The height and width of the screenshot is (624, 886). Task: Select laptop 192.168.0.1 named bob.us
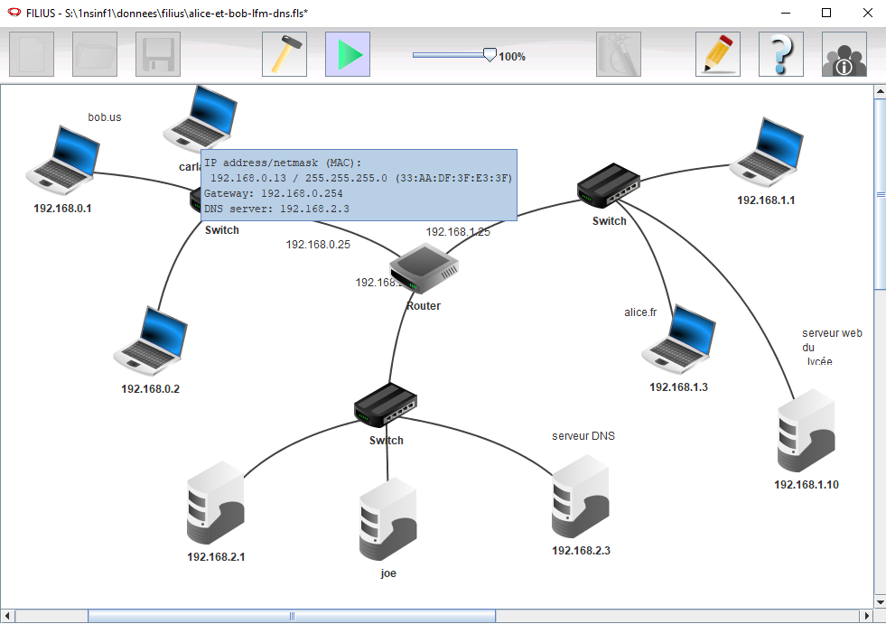62,161
